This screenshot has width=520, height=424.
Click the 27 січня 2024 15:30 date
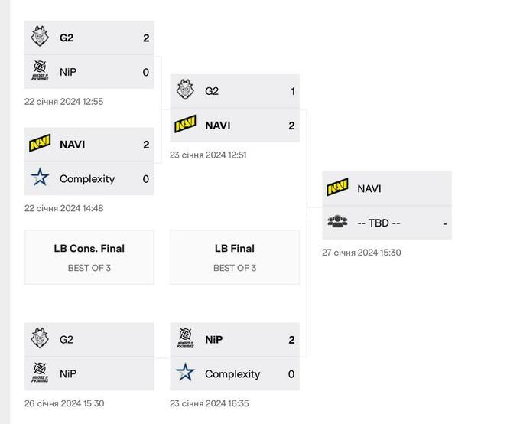pos(362,253)
